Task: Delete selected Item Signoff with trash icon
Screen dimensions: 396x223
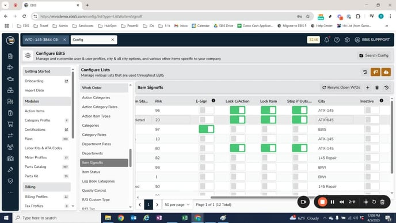Action: (x=377, y=88)
